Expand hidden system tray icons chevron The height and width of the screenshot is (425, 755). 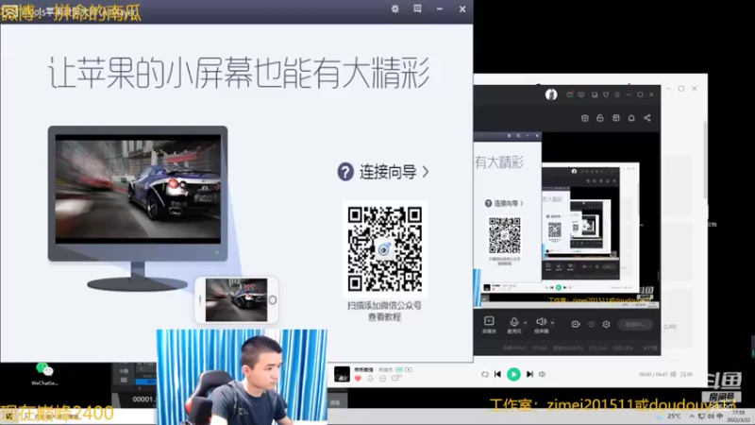click(692, 416)
